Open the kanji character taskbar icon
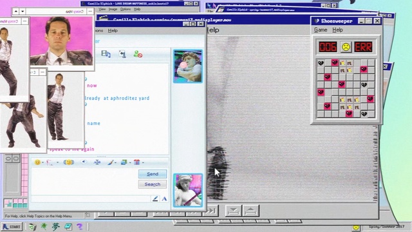 56,226
